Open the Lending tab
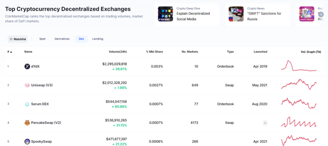This screenshot has height=146, width=328. pos(98,39)
